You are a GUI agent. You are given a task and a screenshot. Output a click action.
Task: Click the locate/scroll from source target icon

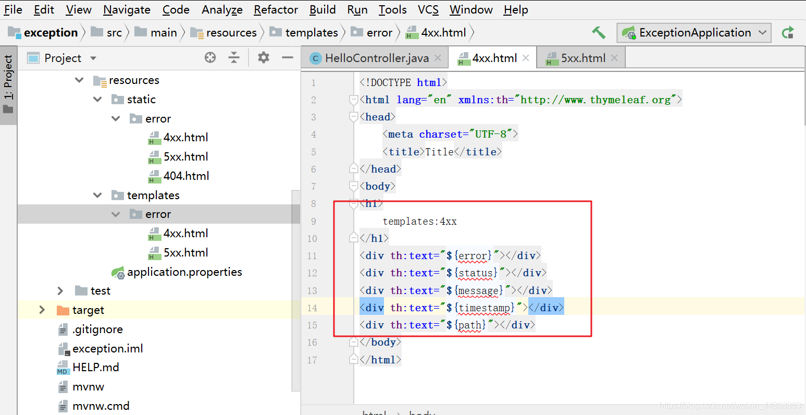[210, 57]
